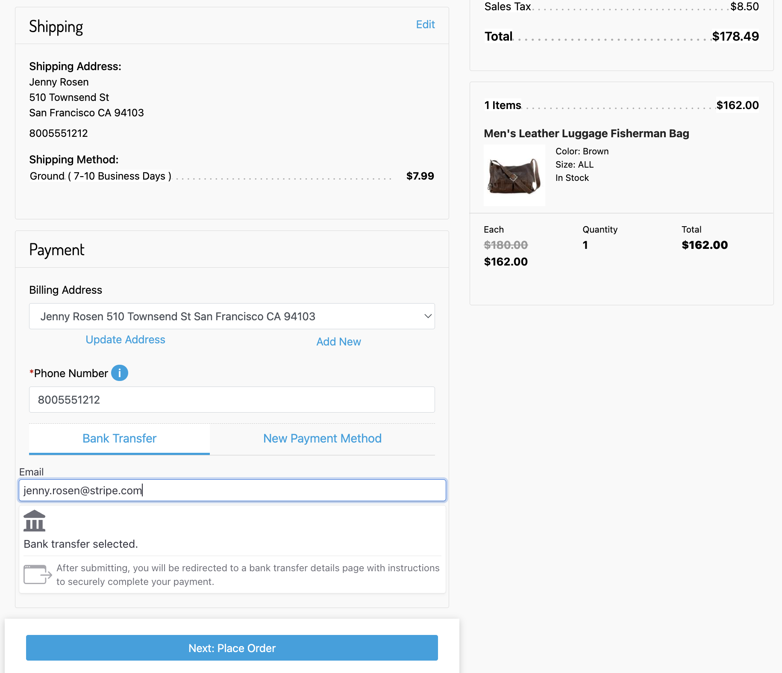Click the order Total amount $178.49
782x673 pixels.
tap(735, 36)
